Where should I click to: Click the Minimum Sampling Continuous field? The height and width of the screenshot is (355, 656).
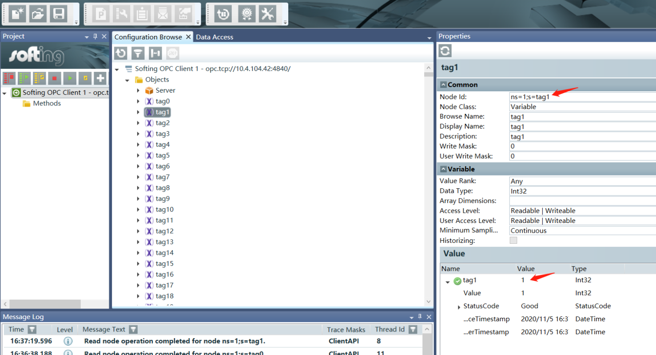pos(583,230)
